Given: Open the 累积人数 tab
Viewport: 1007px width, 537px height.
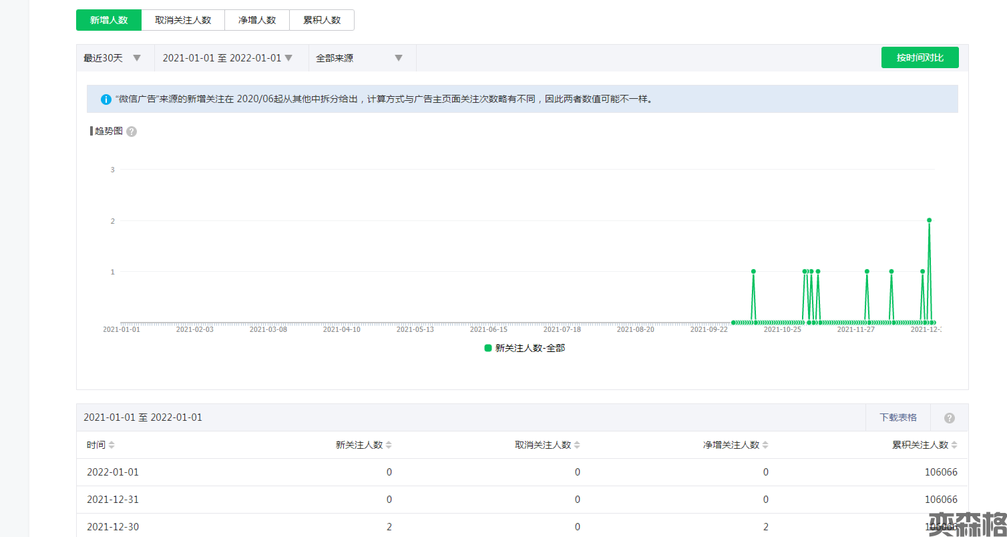Looking at the screenshot, I should pyautogui.click(x=322, y=20).
